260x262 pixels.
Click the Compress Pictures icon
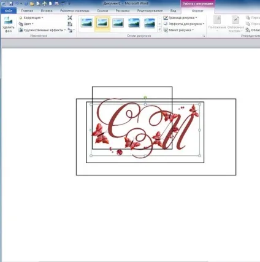coord(70,18)
